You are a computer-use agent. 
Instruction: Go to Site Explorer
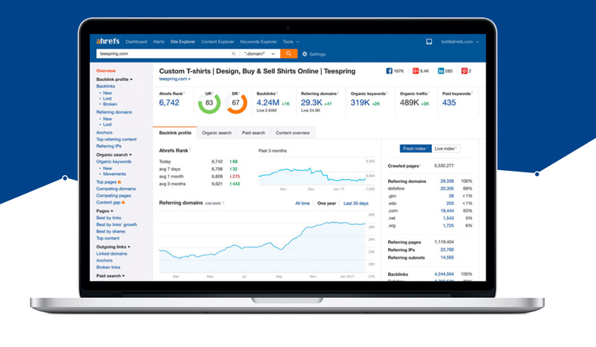pyautogui.click(x=183, y=42)
